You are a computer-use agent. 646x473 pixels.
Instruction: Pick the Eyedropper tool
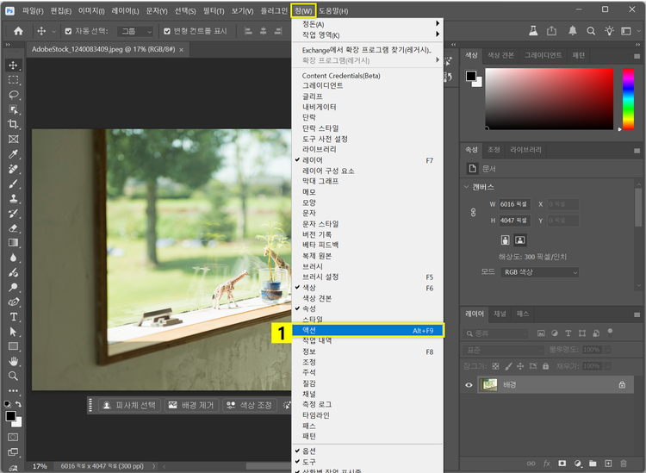click(13, 154)
